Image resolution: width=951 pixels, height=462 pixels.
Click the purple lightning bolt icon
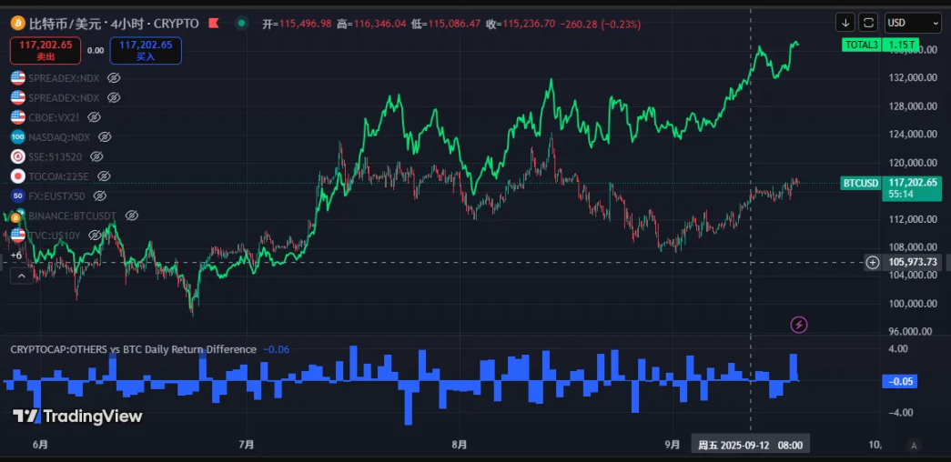(799, 325)
